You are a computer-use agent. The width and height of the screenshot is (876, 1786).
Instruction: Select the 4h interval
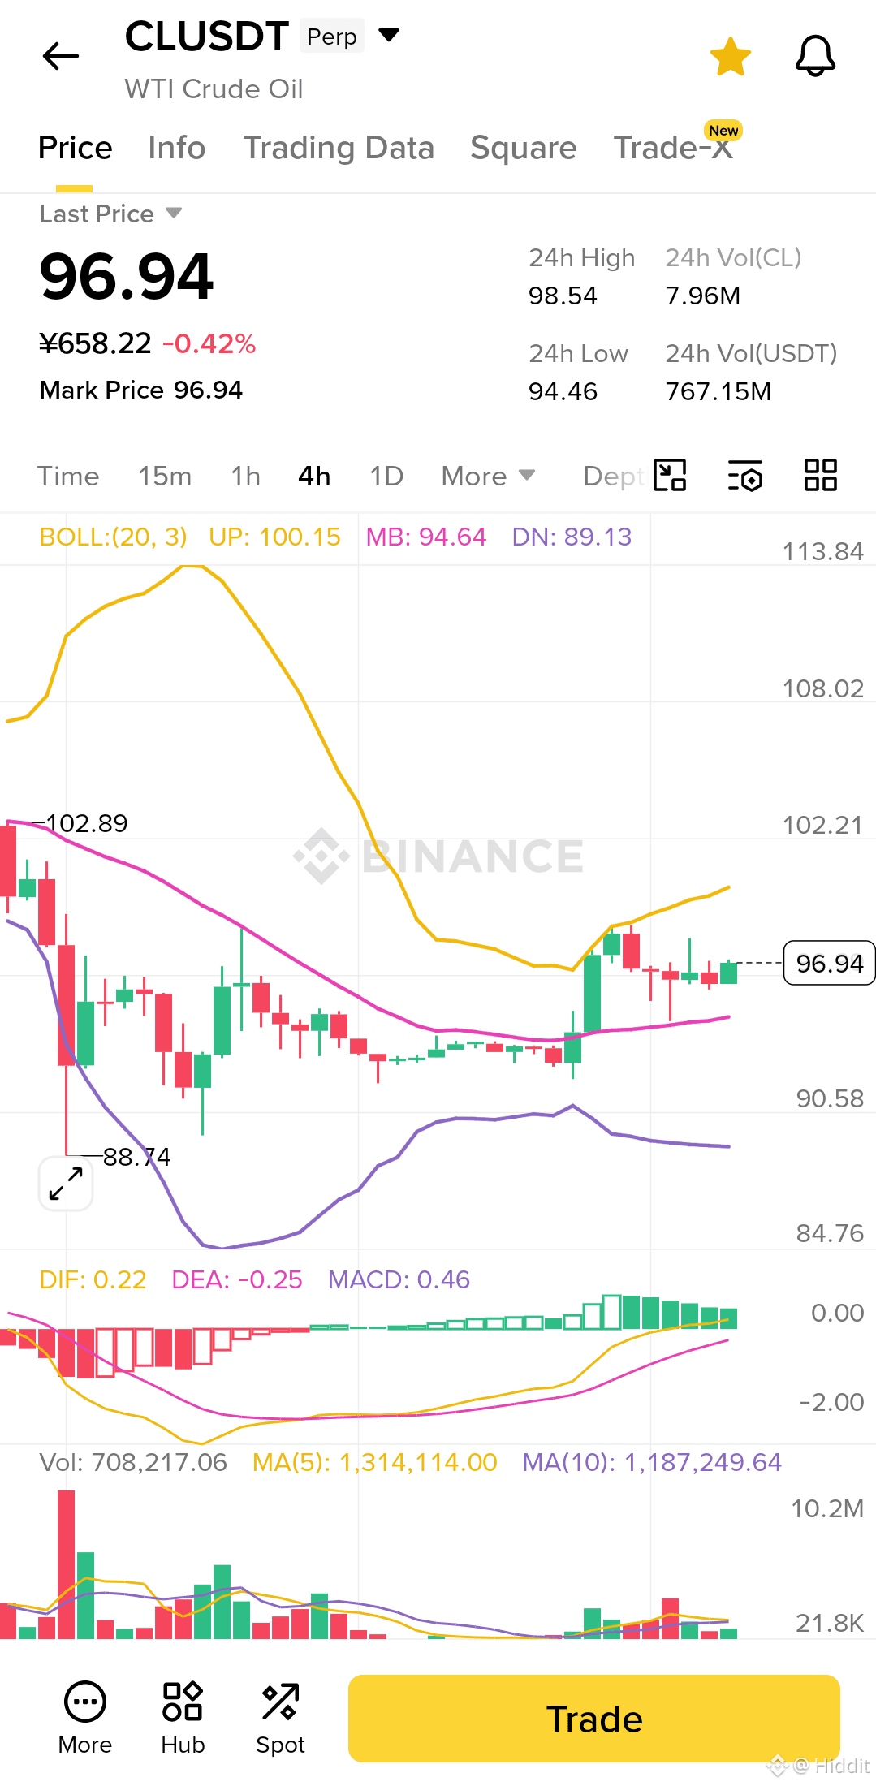[x=314, y=477]
